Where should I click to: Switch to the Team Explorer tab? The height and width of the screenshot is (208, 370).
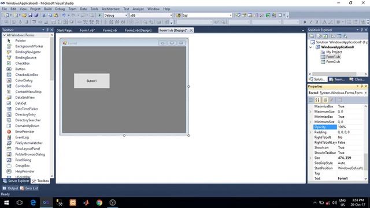click(x=337, y=80)
